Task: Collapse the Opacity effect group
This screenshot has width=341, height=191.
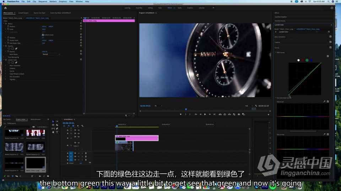Action: coord(4,46)
